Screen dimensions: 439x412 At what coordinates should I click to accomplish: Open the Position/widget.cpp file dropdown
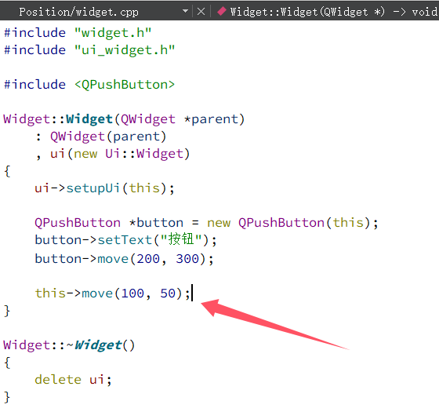[x=185, y=12]
